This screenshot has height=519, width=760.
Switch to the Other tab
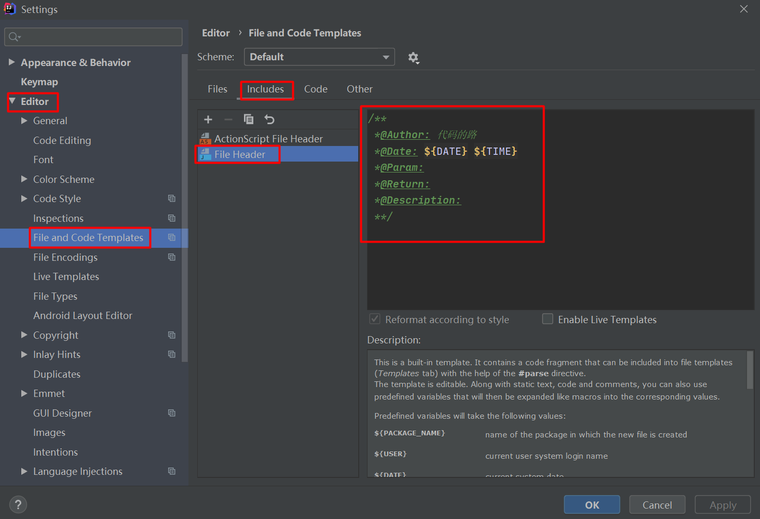(360, 89)
